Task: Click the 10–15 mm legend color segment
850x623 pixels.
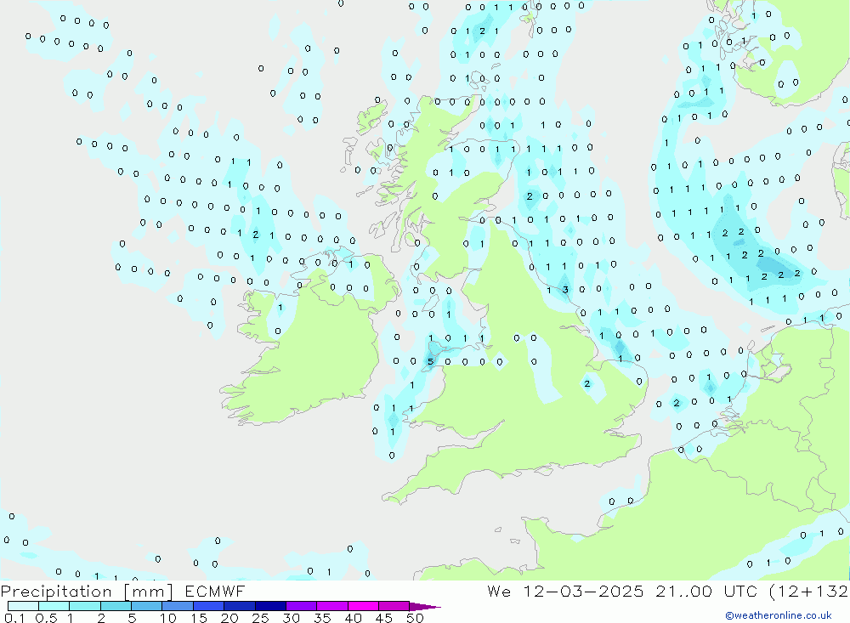Action: coord(178,606)
